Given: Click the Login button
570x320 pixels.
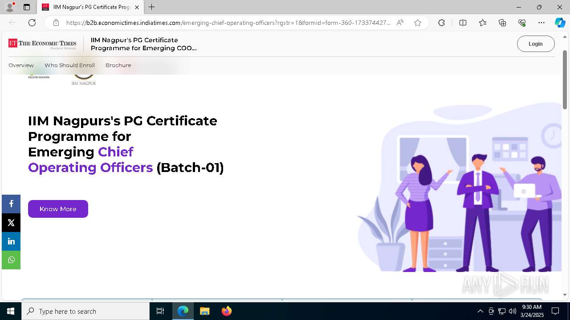Looking at the screenshot, I should (x=536, y=44).
